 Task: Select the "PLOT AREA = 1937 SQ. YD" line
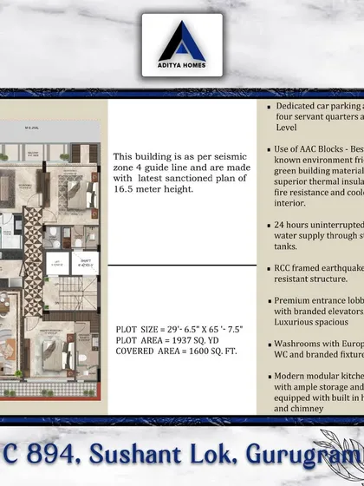coord(167,340)
